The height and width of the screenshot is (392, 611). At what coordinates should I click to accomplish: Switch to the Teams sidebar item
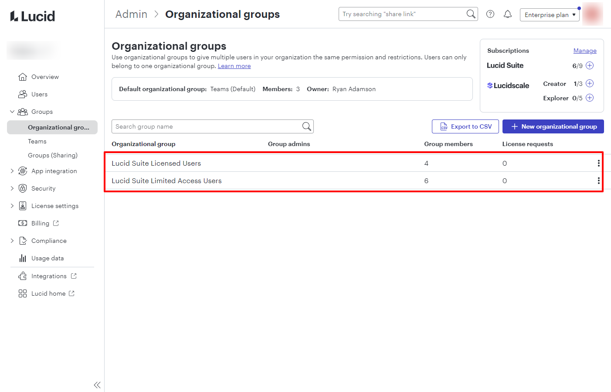point(37,141)
